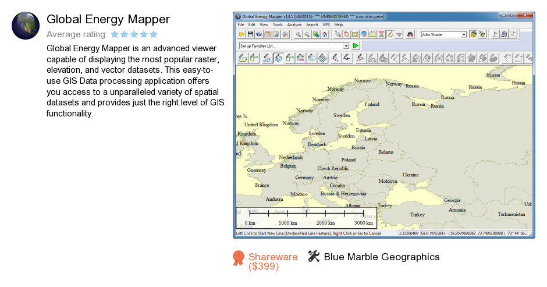Click the Earth globe application icon
Viewport: 547px width, 287px height.
pos(26,26)
